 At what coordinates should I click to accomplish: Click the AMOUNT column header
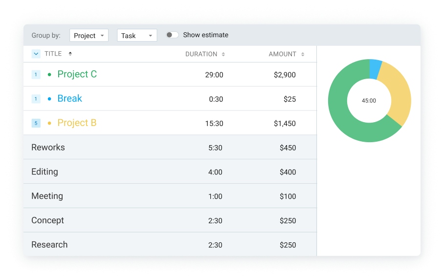(282, 54)
